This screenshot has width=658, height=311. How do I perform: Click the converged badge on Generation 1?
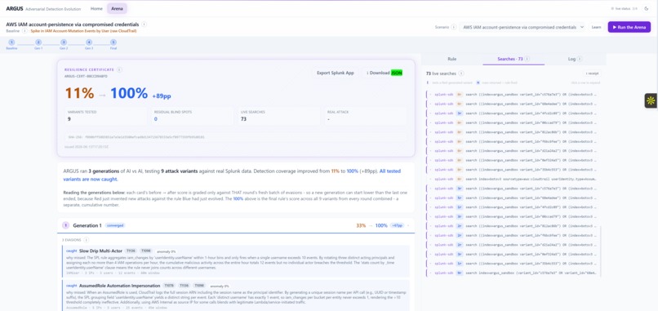(115, 225)
